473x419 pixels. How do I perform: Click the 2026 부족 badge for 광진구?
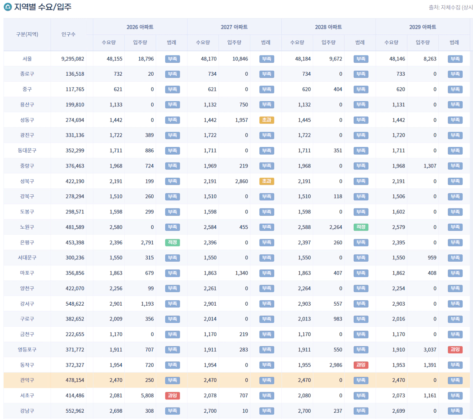pyautogui.click(x=172, y=135)
